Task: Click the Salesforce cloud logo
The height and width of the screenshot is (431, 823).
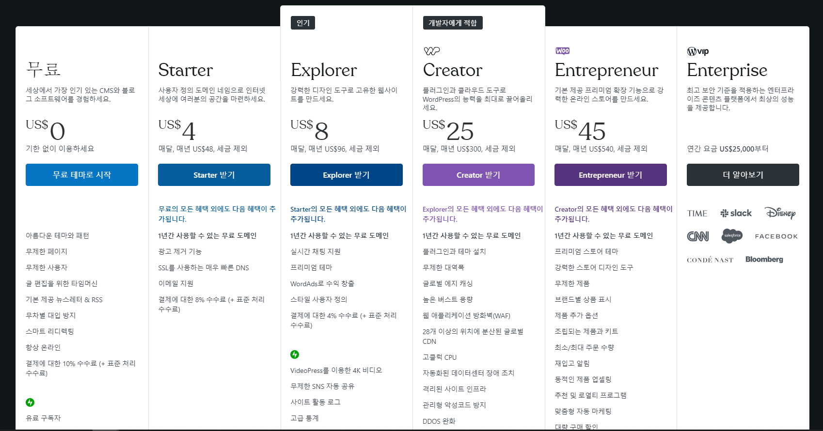Action: [x=732, y=236]
